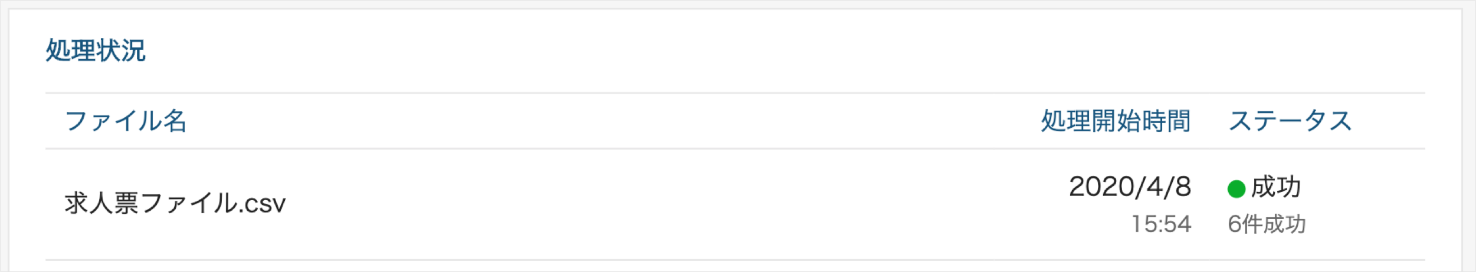Sort by the ファイル名 column header
1476x272 pixels.
[126, 121]
